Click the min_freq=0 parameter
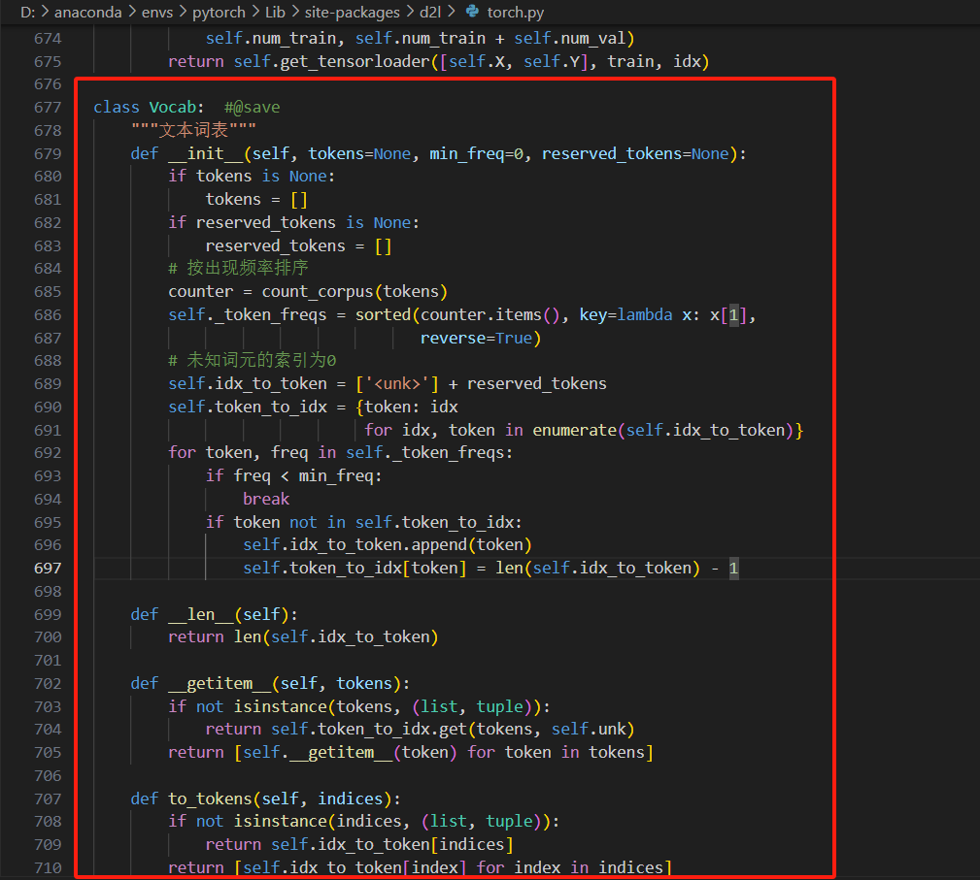This screenshot has width=980, height=880. tap(476, 153)
